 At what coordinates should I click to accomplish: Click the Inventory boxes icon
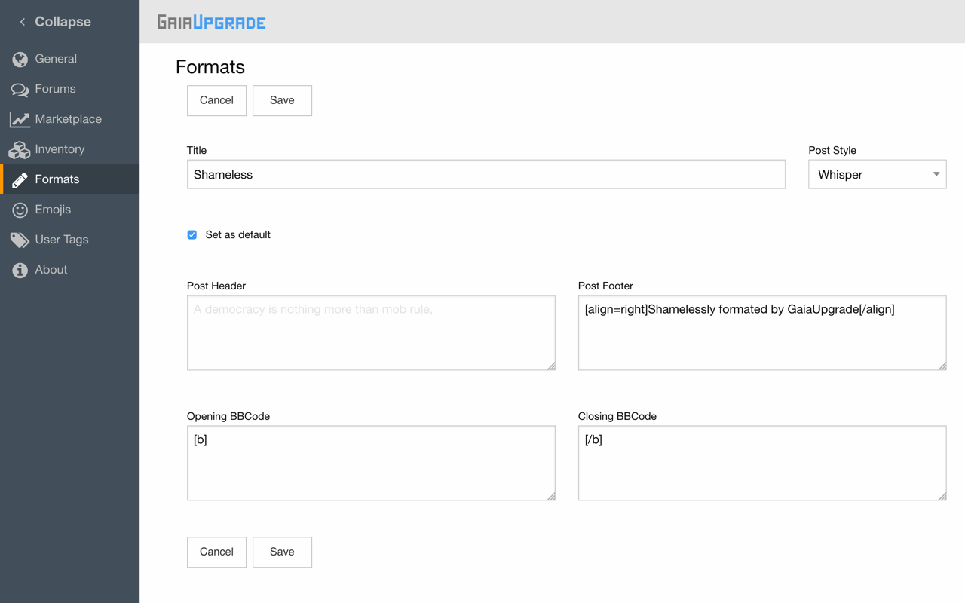pyautogui.click(x=20, y=150)
